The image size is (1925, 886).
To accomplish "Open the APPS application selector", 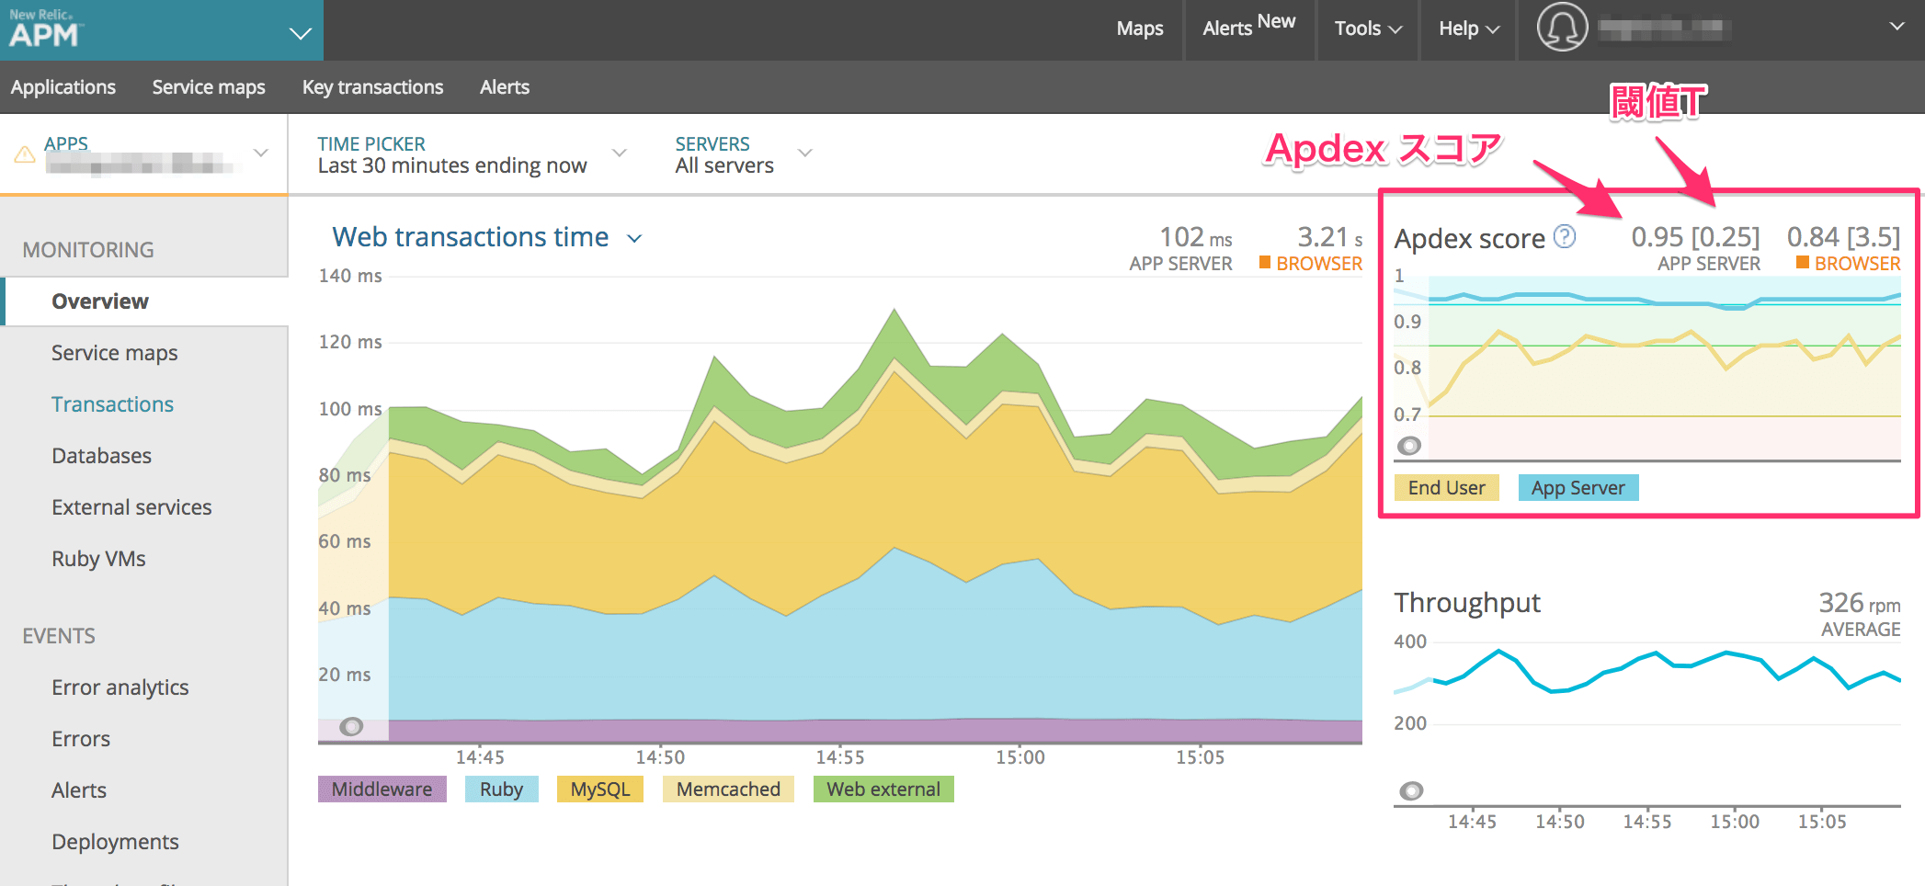I will pos(260,153).
